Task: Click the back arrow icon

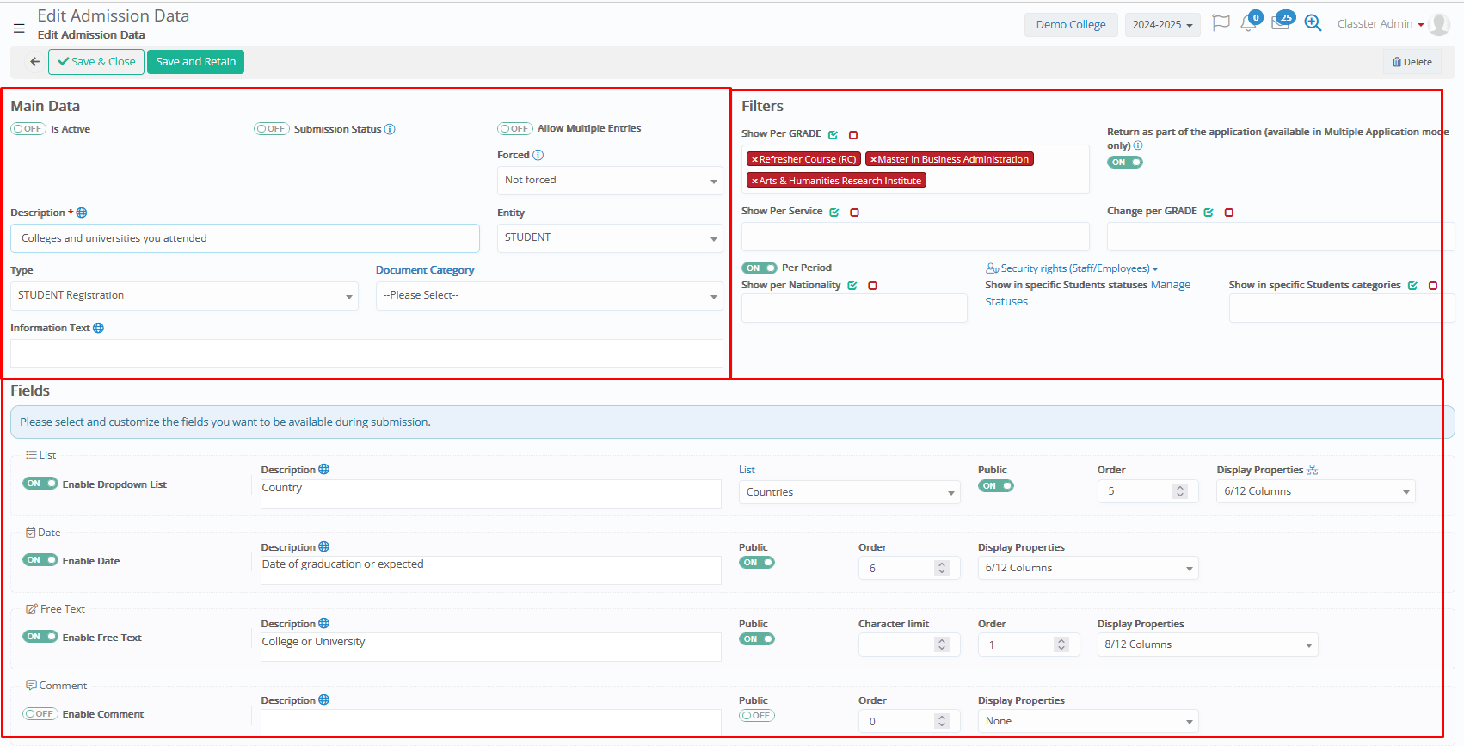Action: pyautogui.click(x=34, y=62)
